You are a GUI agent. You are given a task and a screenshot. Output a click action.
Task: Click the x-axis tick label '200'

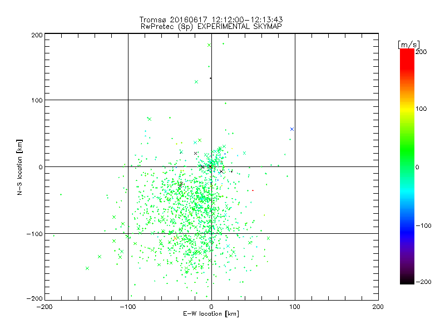(378, 307)
